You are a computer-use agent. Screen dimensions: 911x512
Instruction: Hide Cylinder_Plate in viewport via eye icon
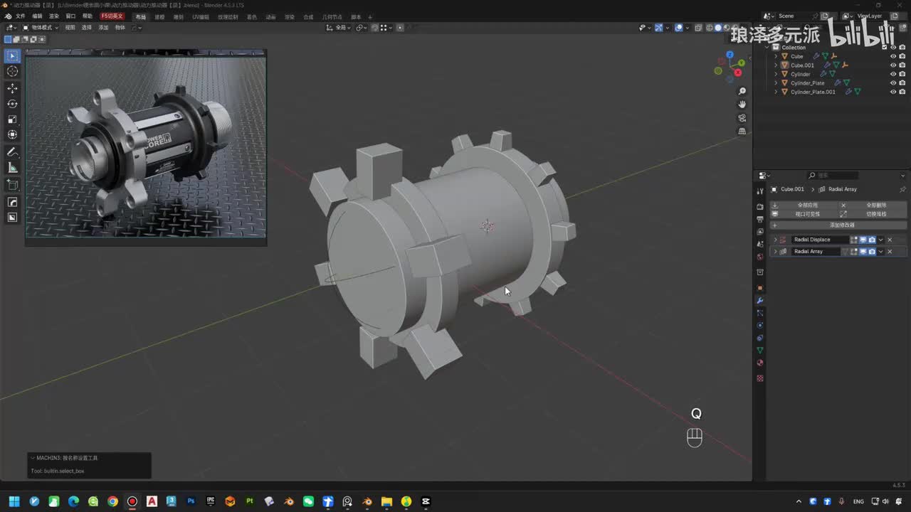(893, 83)
